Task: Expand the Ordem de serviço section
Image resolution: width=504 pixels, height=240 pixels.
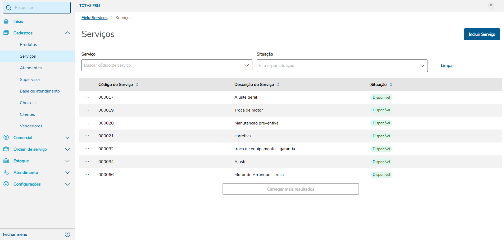Action: [x=67, y=149]
